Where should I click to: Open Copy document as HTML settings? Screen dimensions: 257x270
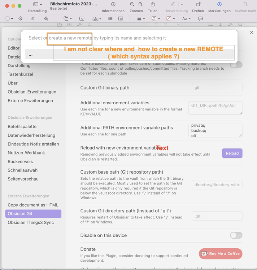pyautogui.click(x=34, y=205)
